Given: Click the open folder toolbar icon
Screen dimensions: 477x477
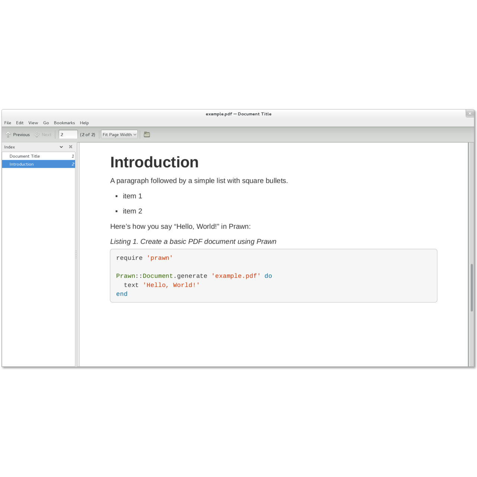Looking at the screenshot, I should [x=147, y=135].
